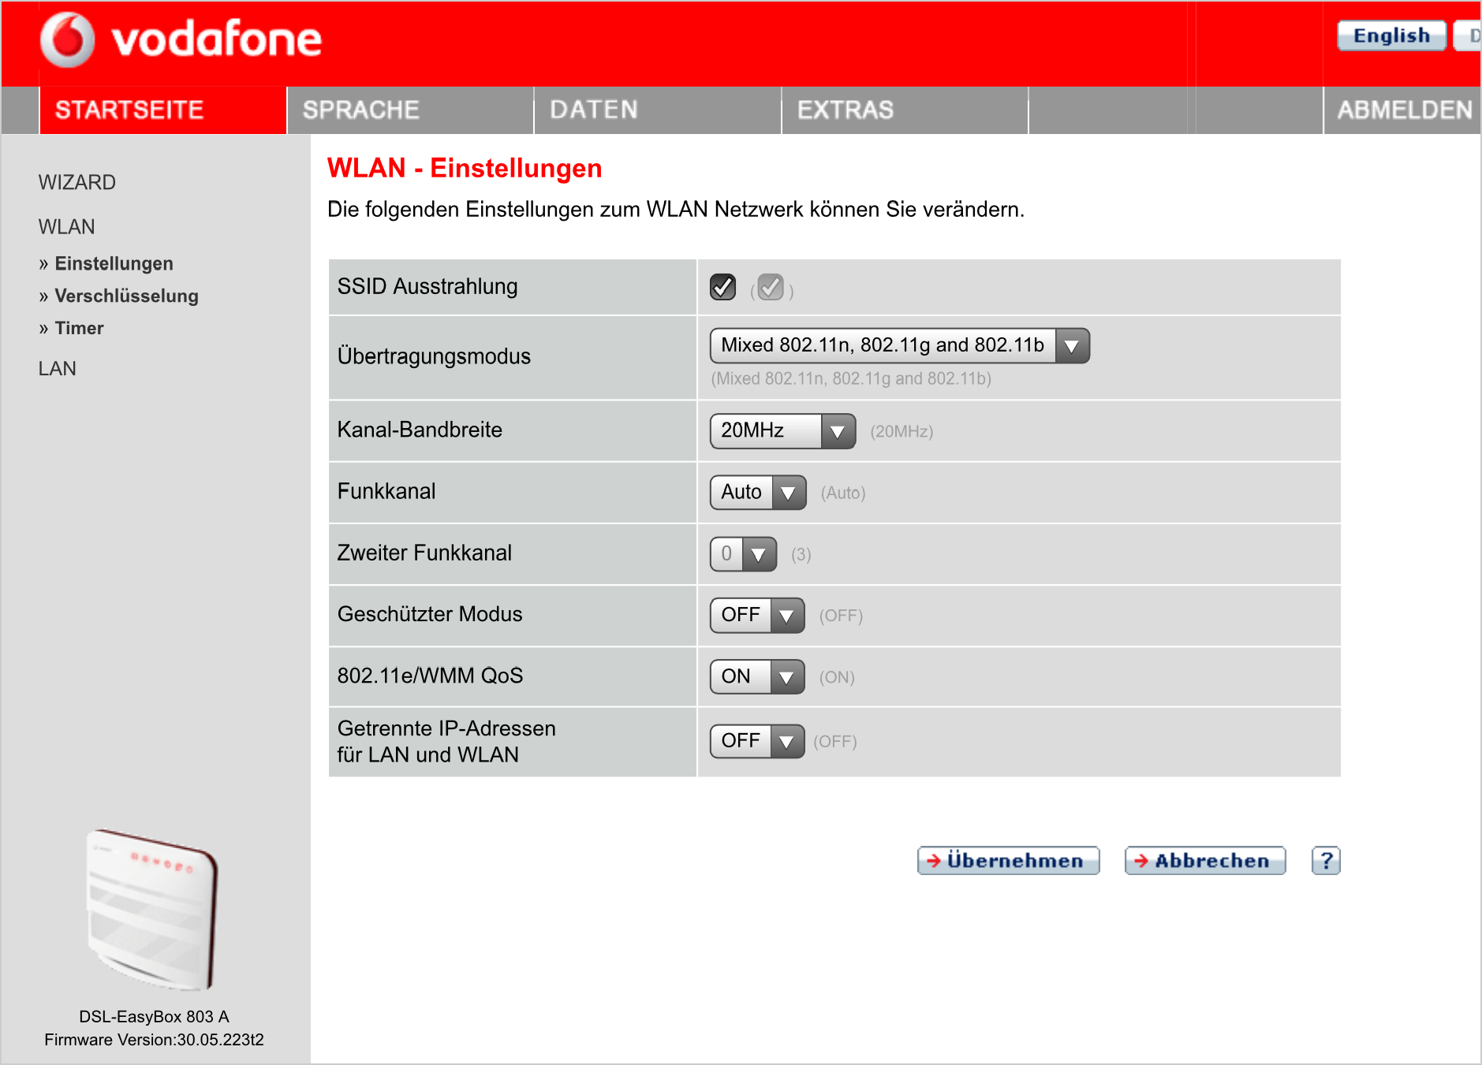Image resolution: width=1482 pixels, height=1065 pixels.
Task: Click the Abbrechen button
Action: point(1204,860)
